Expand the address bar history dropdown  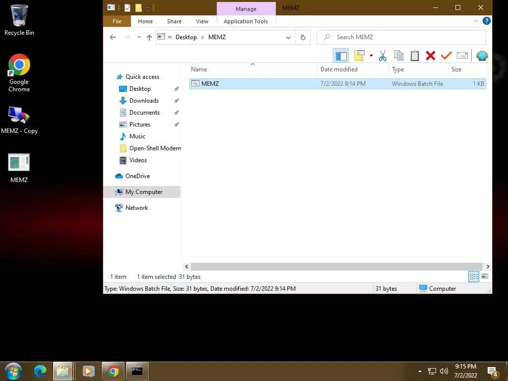click(288, 37)
